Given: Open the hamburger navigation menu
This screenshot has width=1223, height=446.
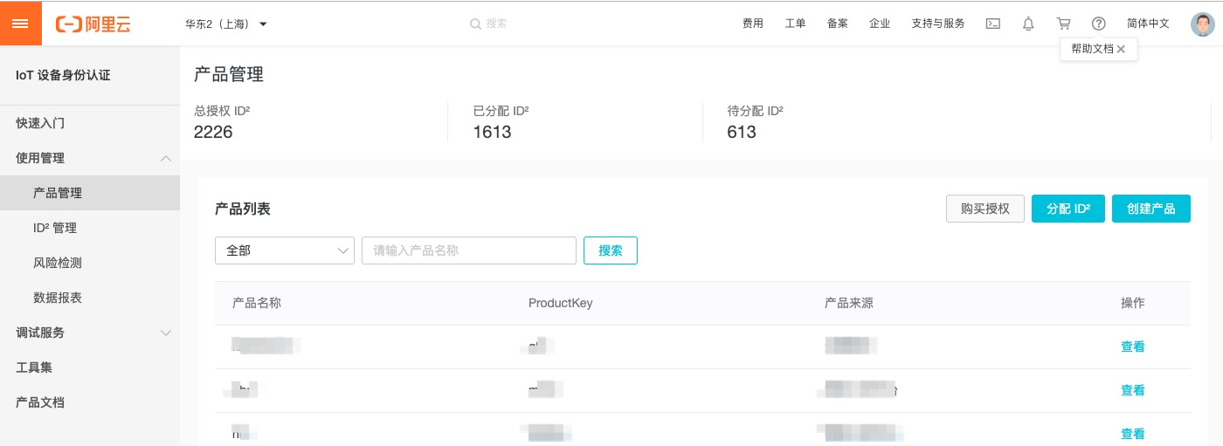Looking at the screenshot, I should tap(21, 24).
